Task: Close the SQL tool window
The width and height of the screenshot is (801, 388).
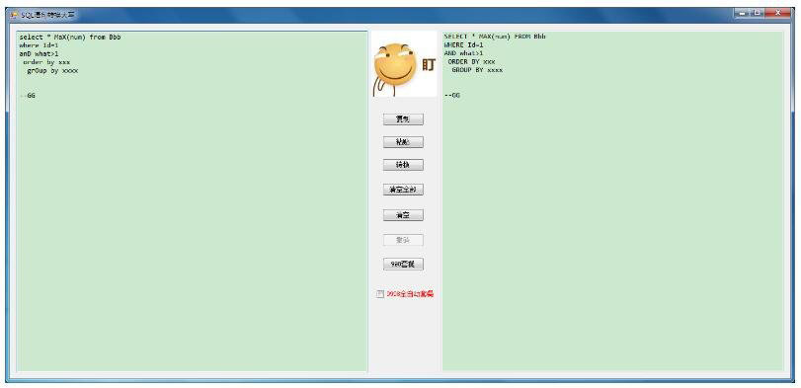Action: [x=778, y=13]
